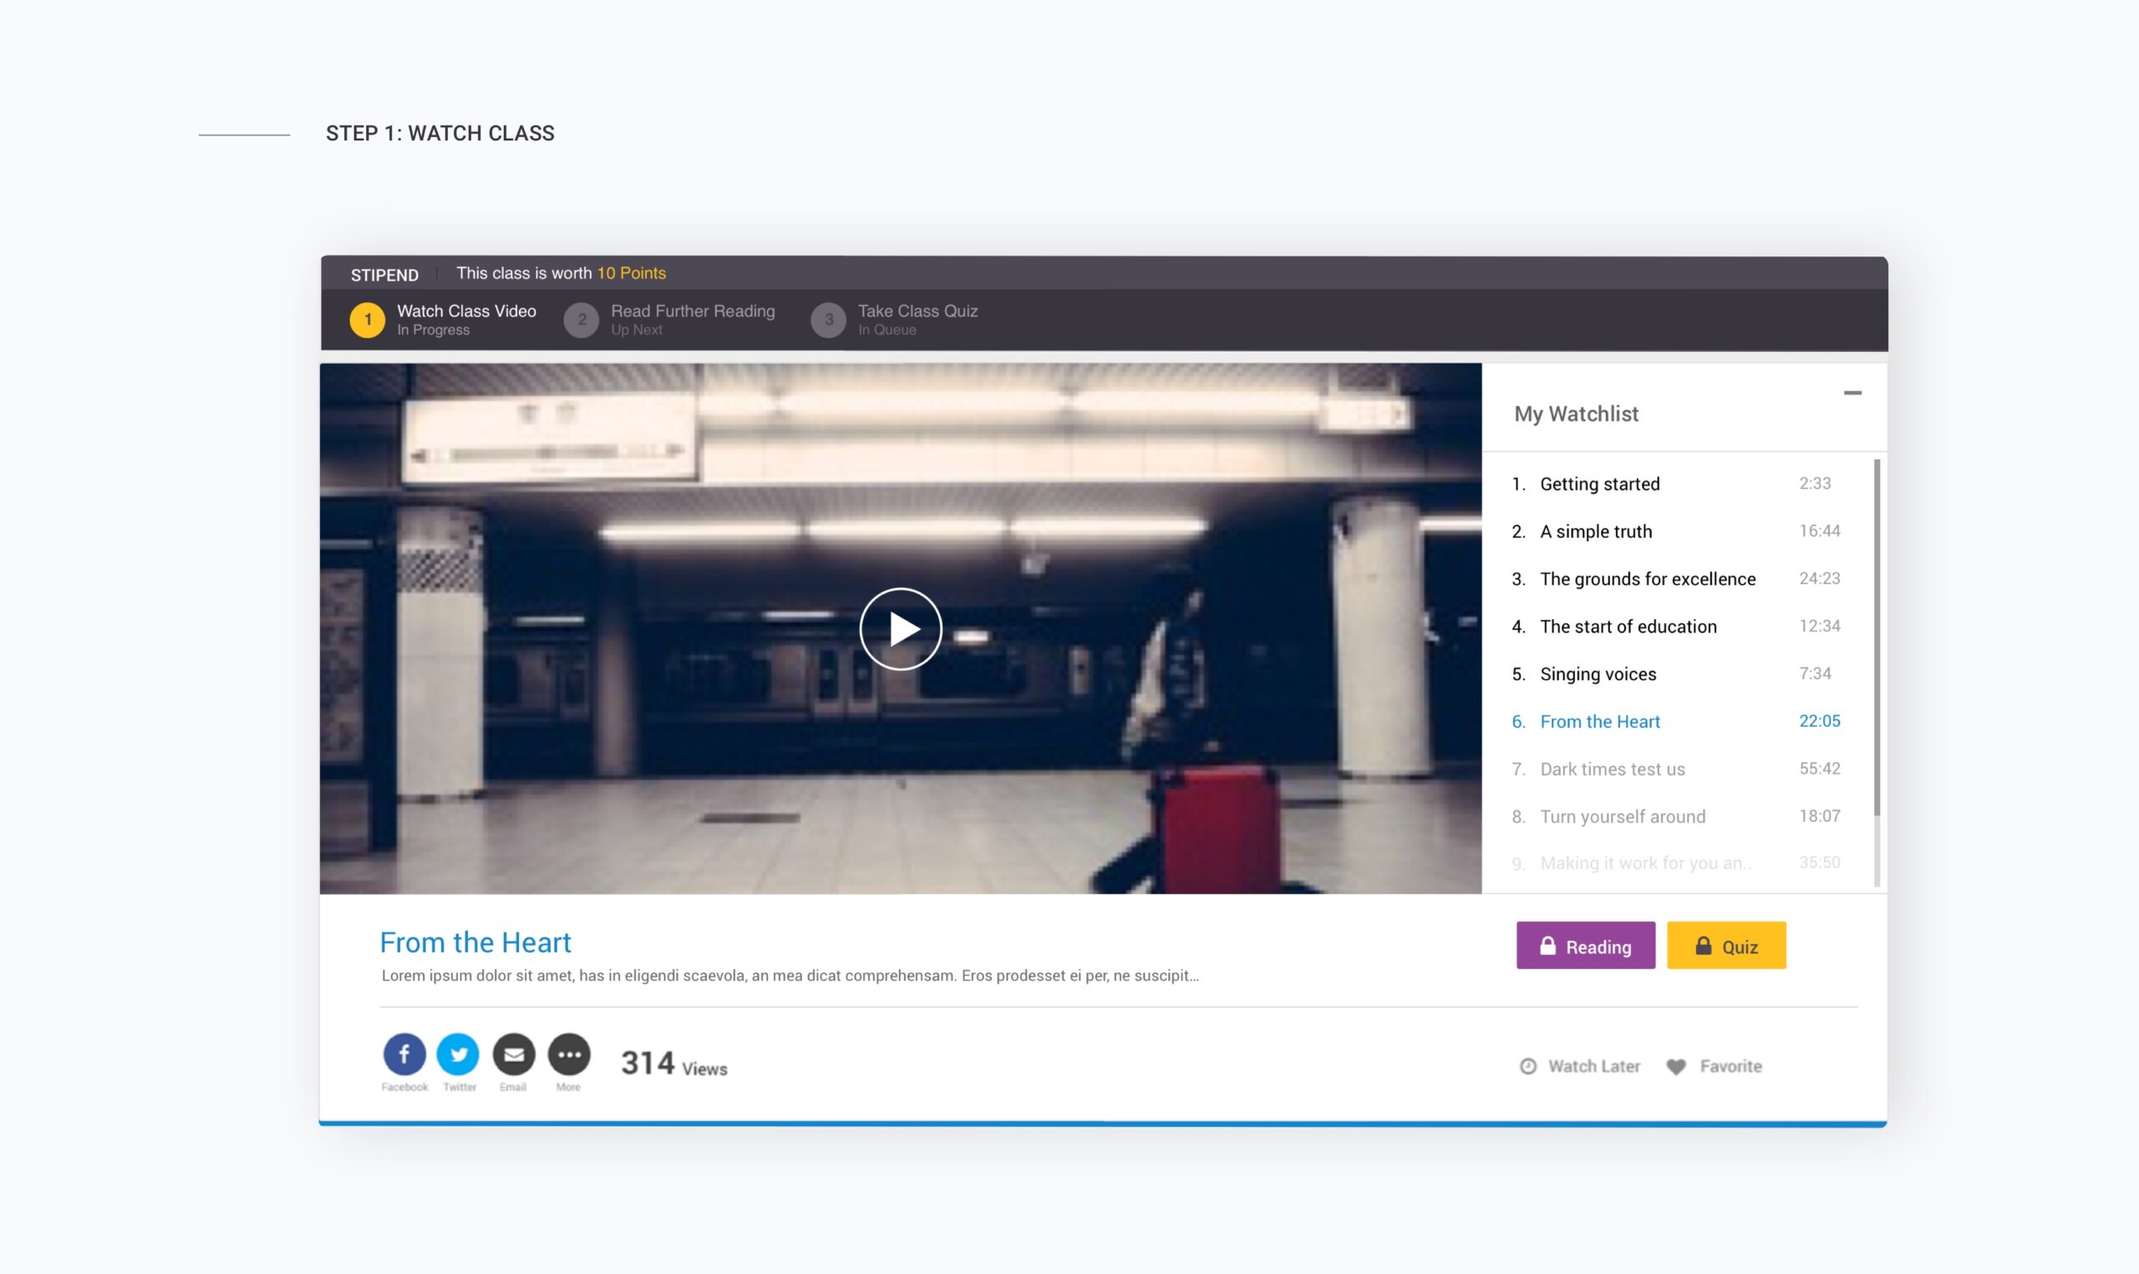Click the In Progress status text
Screen dimensions: 2139x1274
tap(434, 331)
